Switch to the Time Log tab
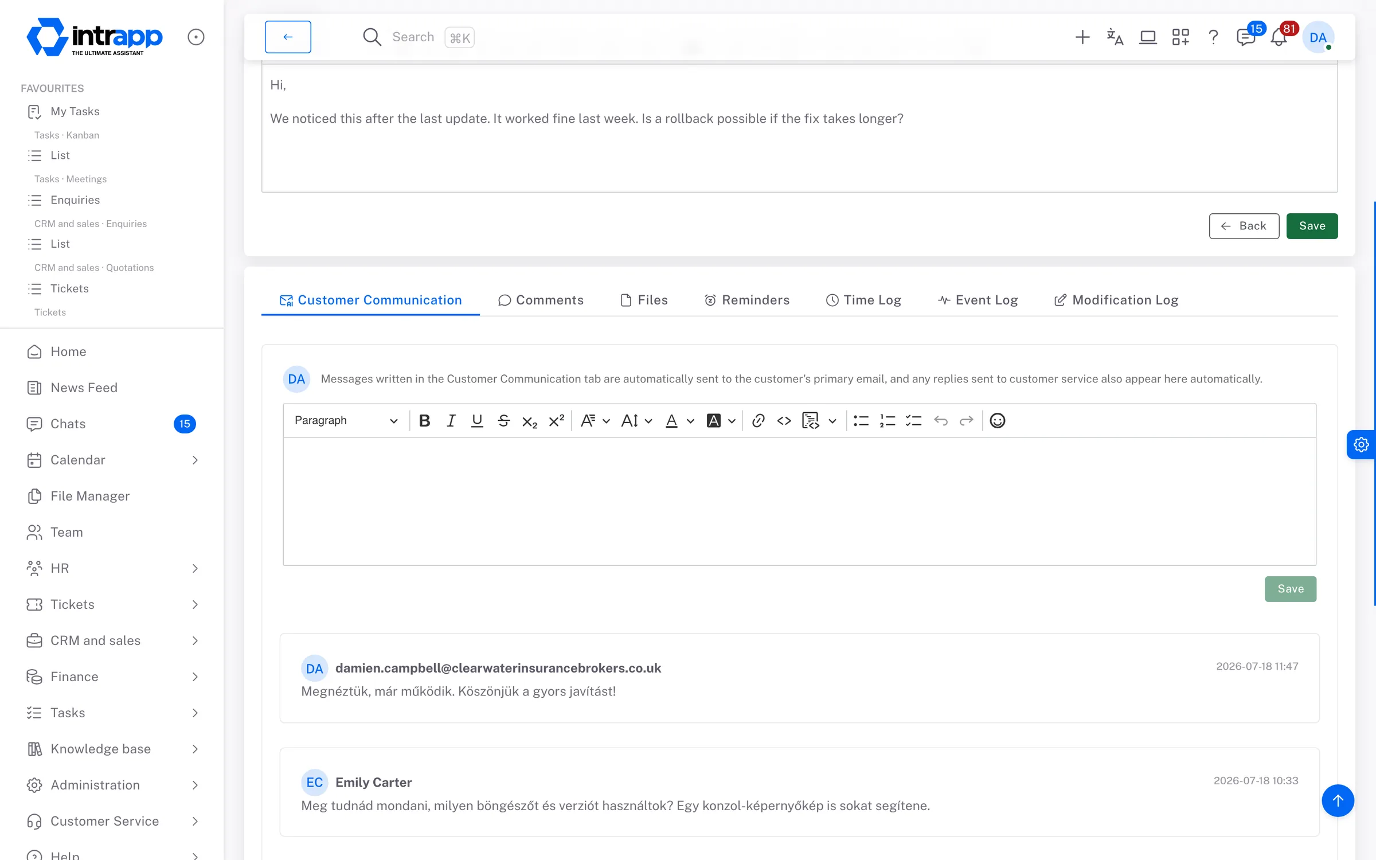This screenshot has width=1376, height=860. [x=863, y=300]
